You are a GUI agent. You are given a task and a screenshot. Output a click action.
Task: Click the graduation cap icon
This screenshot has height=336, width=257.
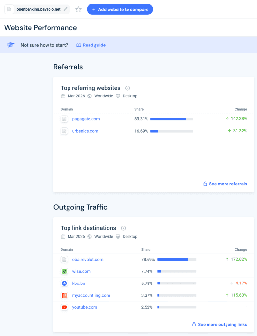click(x=11, y=45)
